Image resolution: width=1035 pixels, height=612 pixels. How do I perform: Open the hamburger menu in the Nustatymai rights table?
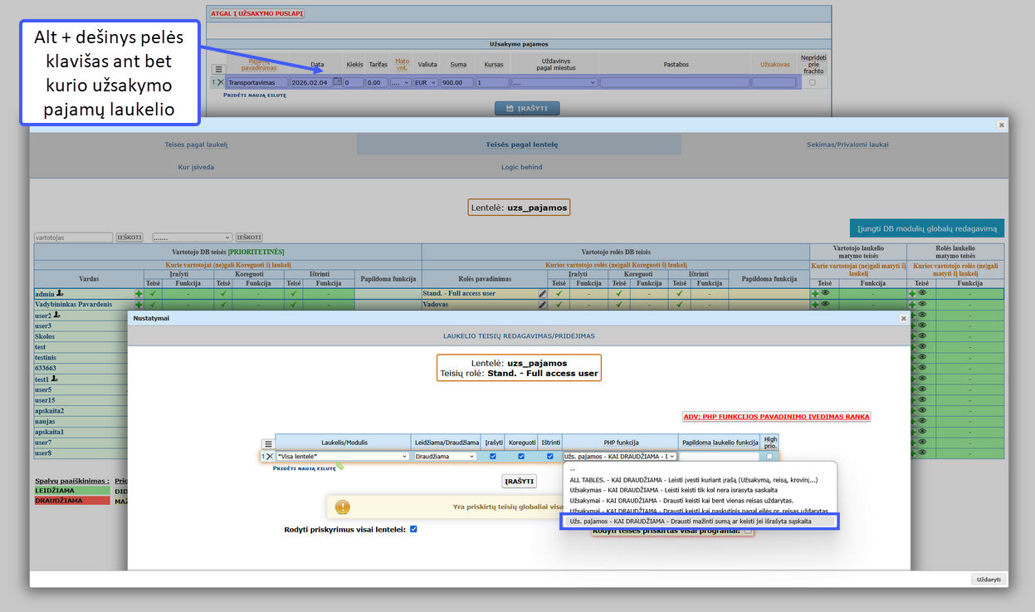pyautogui.click(x=268, y=443)
